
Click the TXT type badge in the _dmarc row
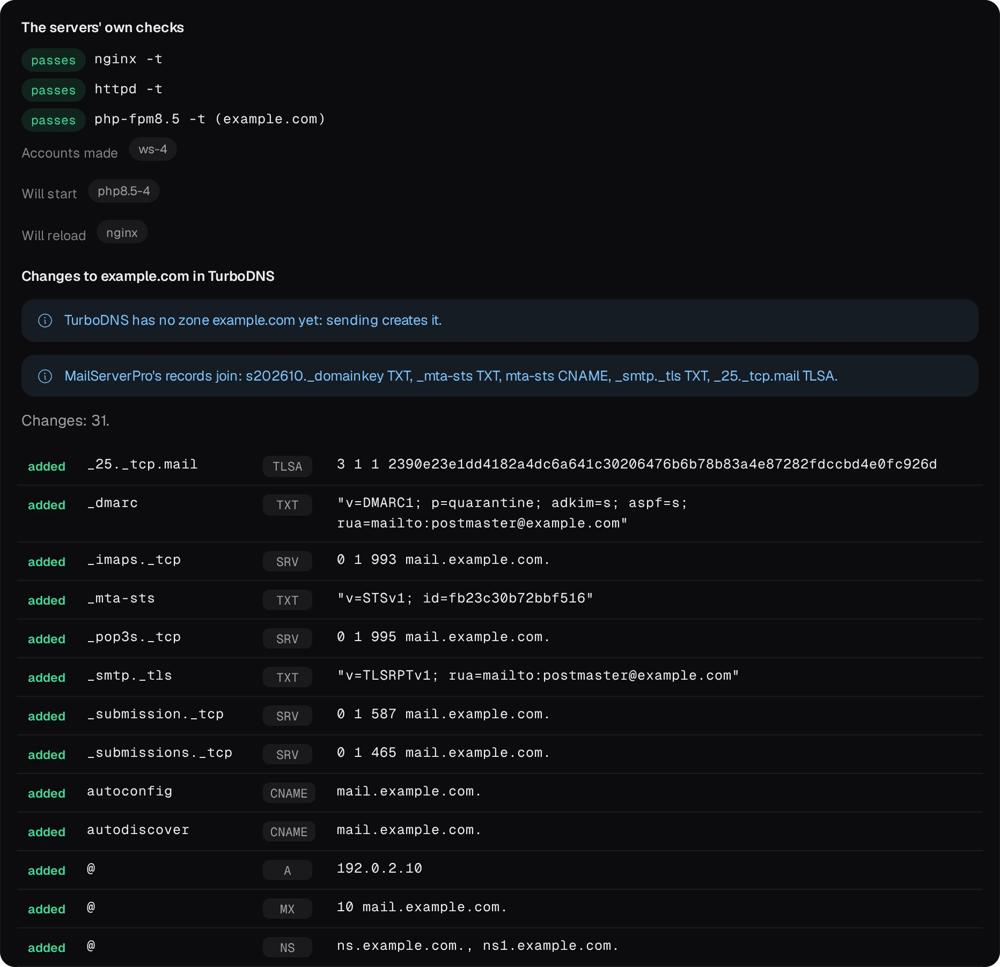(x=288, y=505)
